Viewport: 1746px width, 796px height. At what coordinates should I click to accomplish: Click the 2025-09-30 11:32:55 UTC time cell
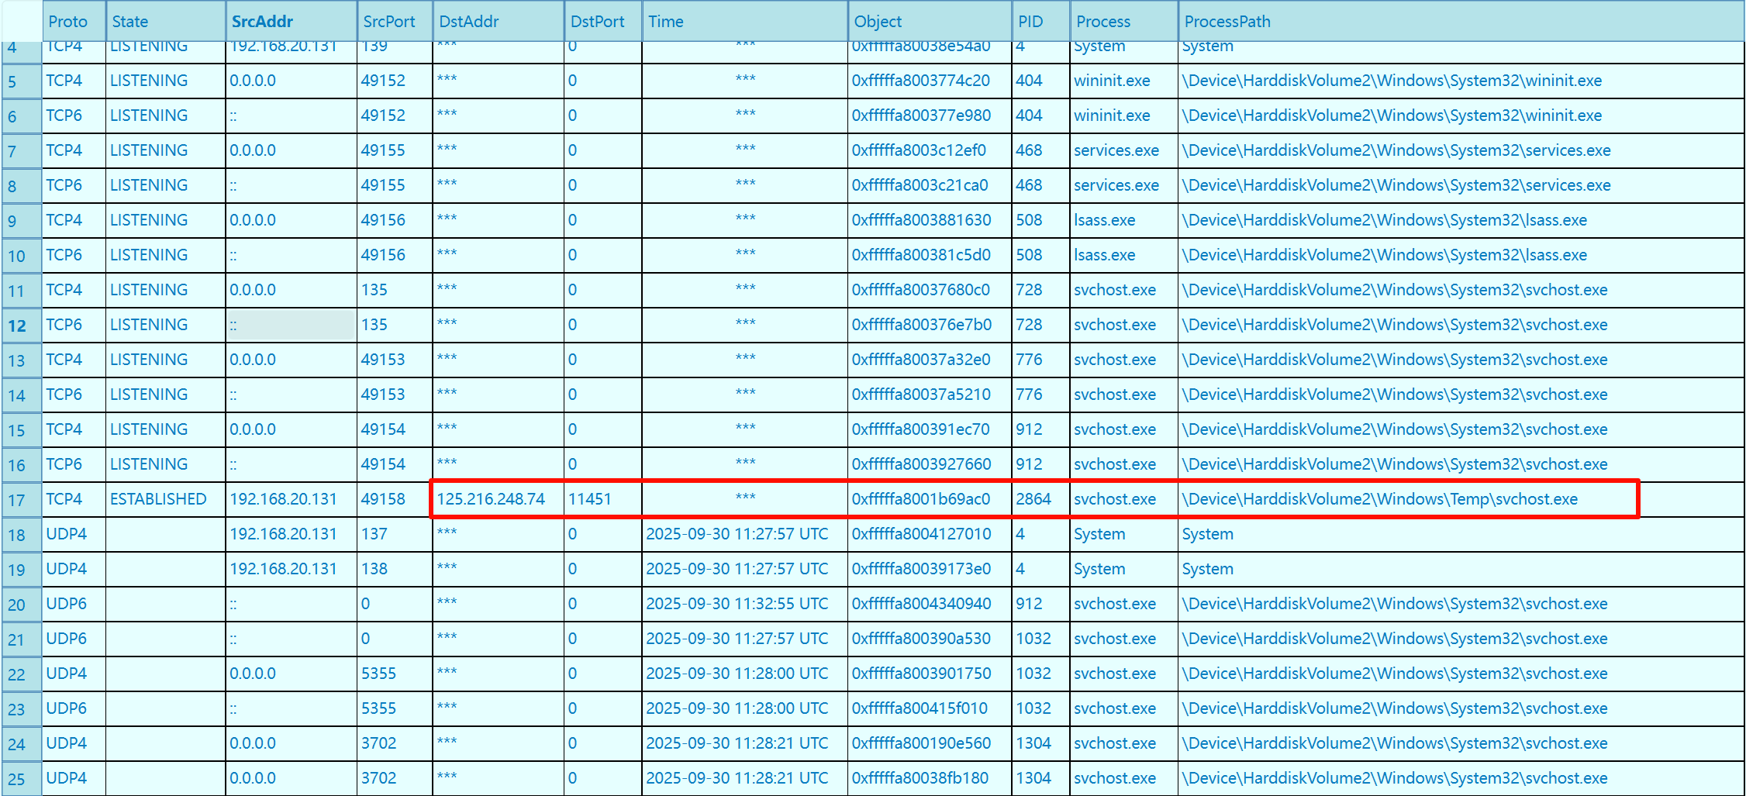pos(737,604)
